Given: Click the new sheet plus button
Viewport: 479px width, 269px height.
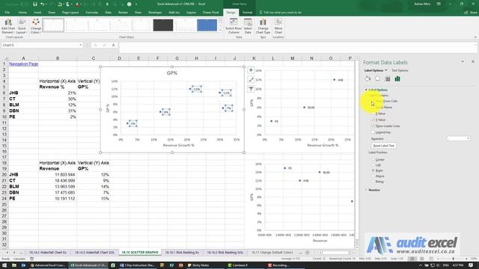Looking at the screenshot, I should [308, 253].
